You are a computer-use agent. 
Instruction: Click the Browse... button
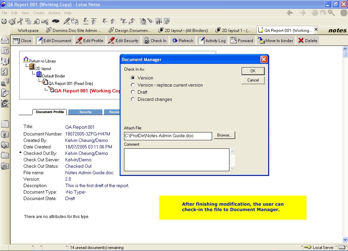point(224,135)
